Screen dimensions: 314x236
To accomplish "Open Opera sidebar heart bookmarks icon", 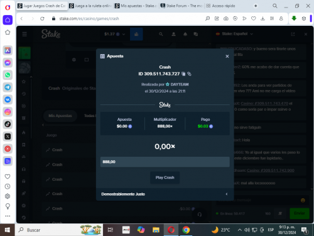I will 8,177.
